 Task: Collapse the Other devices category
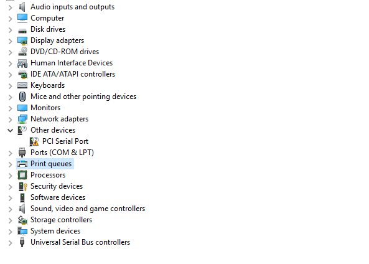coord(10,130)
